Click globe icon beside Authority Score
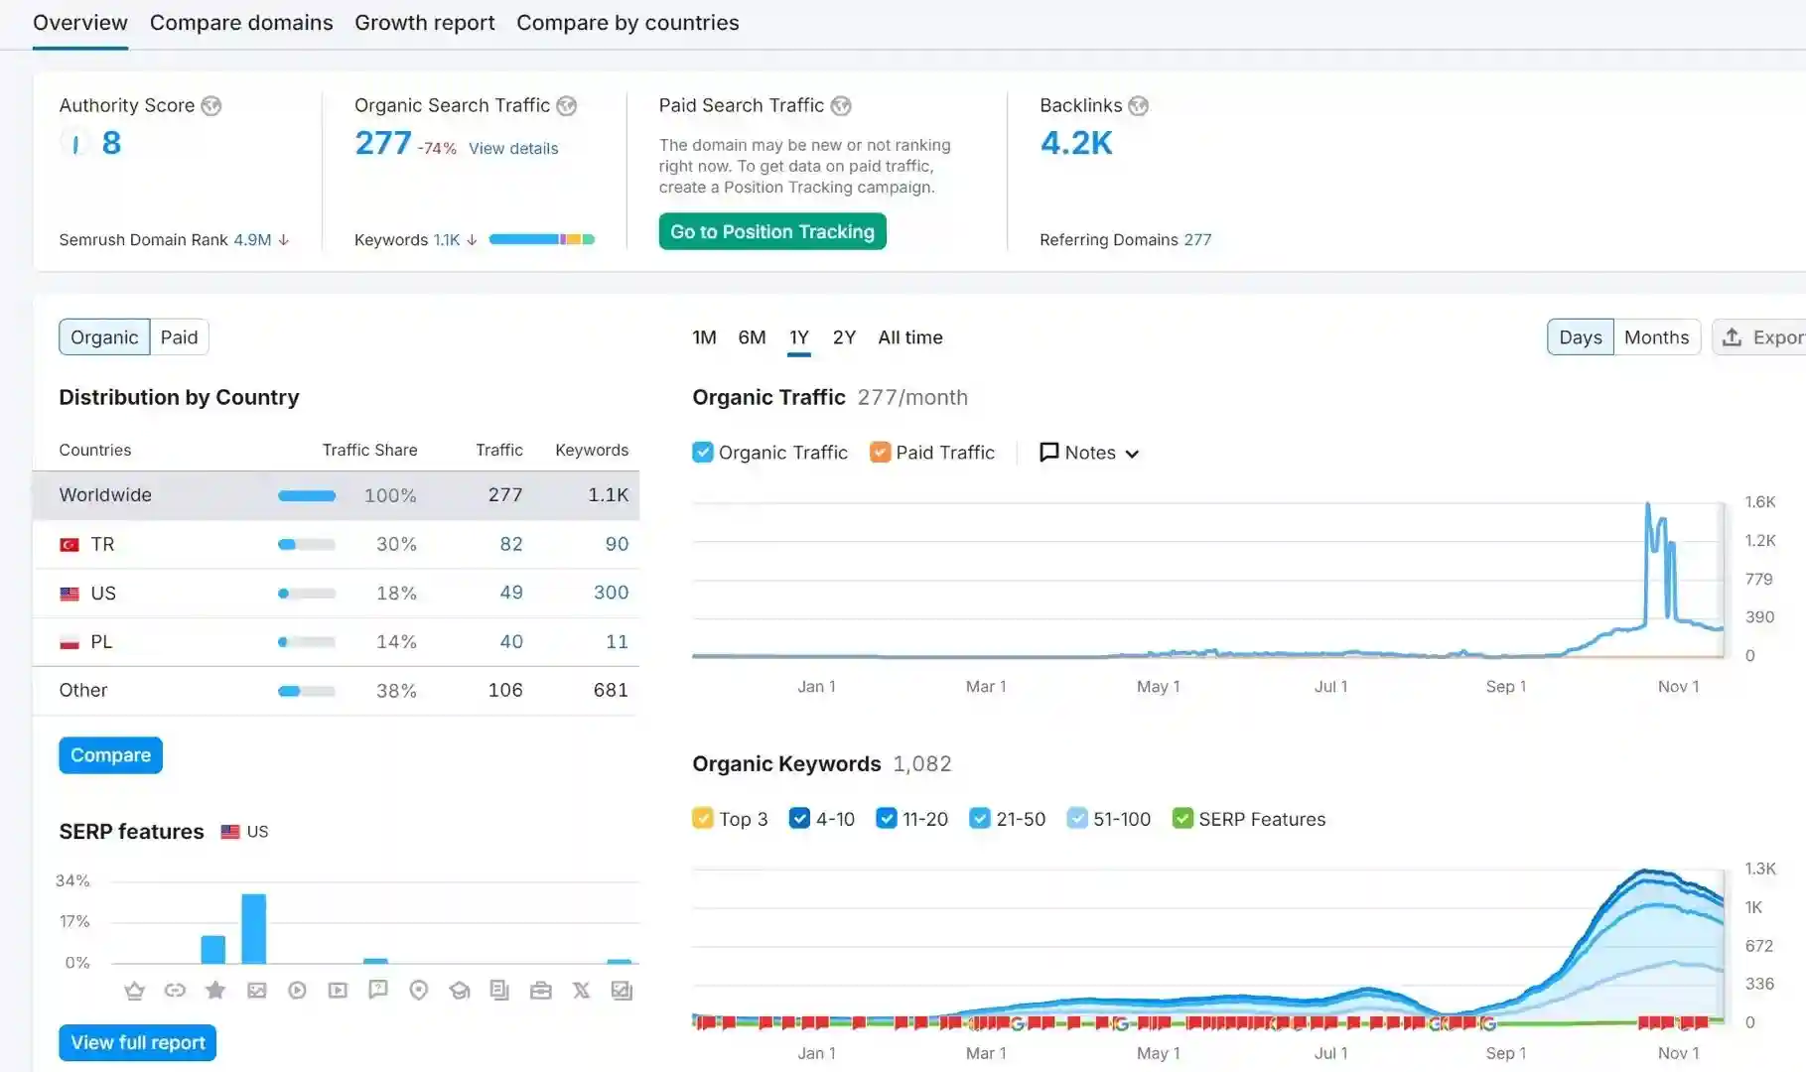 (211, 106)
